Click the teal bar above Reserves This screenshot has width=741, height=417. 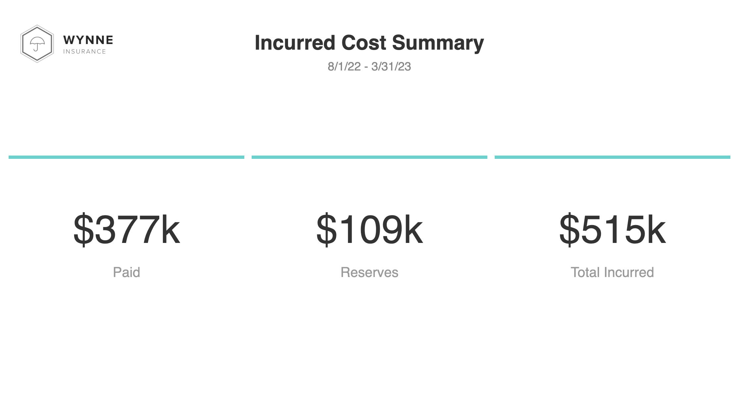(x=369, y=157)
